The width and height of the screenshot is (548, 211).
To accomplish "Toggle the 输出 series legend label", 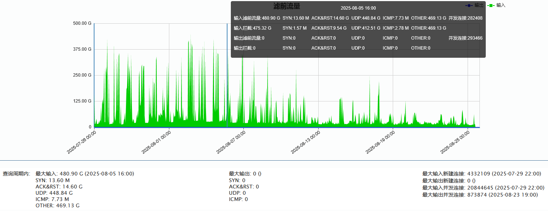I will [479, 6].
